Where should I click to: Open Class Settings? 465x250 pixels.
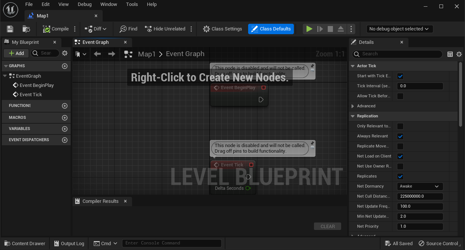pyautogui.click(x=222, y=29)
